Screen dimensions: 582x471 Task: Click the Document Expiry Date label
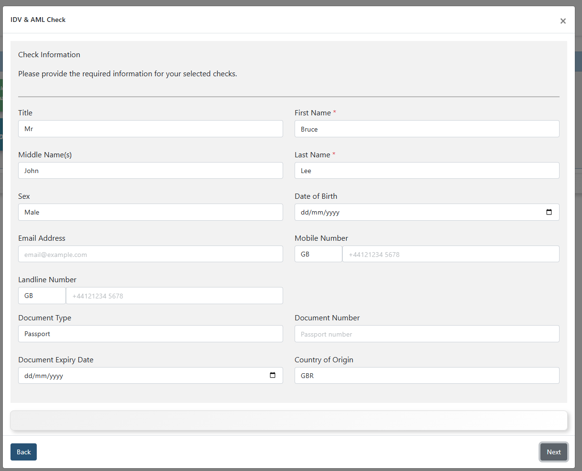pyautogui.click(x=56, y=359)
